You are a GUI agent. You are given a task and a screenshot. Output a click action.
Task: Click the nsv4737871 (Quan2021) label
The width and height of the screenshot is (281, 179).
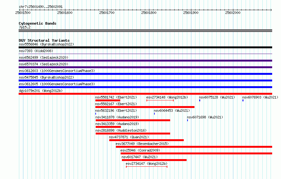click(x=129, y=137)
